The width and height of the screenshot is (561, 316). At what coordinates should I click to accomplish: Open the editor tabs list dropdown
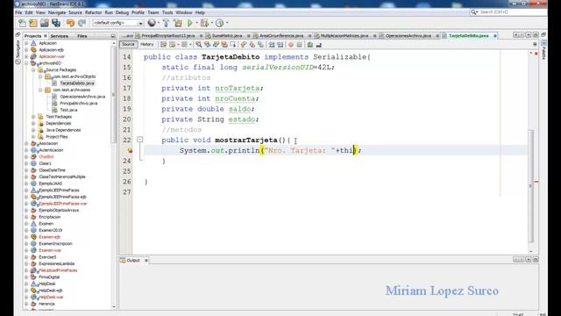tap(528, 35)
